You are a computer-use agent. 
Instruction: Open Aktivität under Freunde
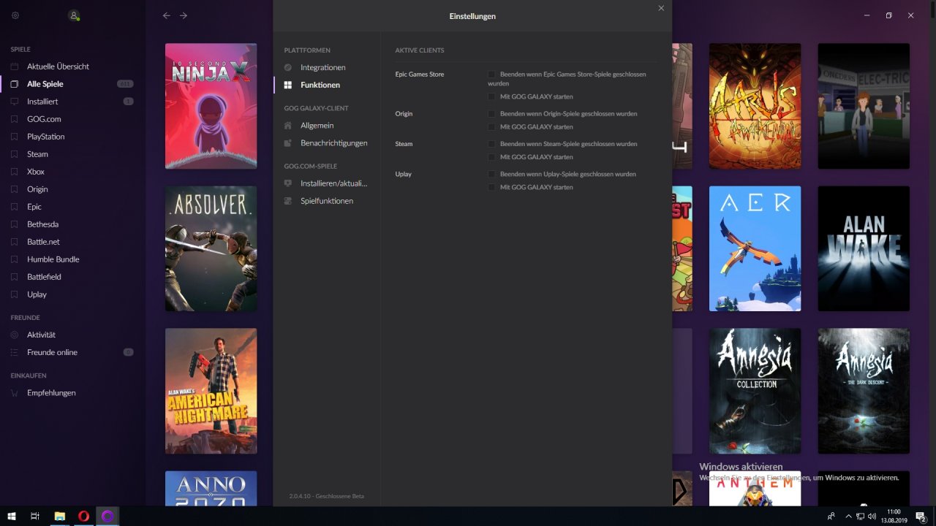41,335
